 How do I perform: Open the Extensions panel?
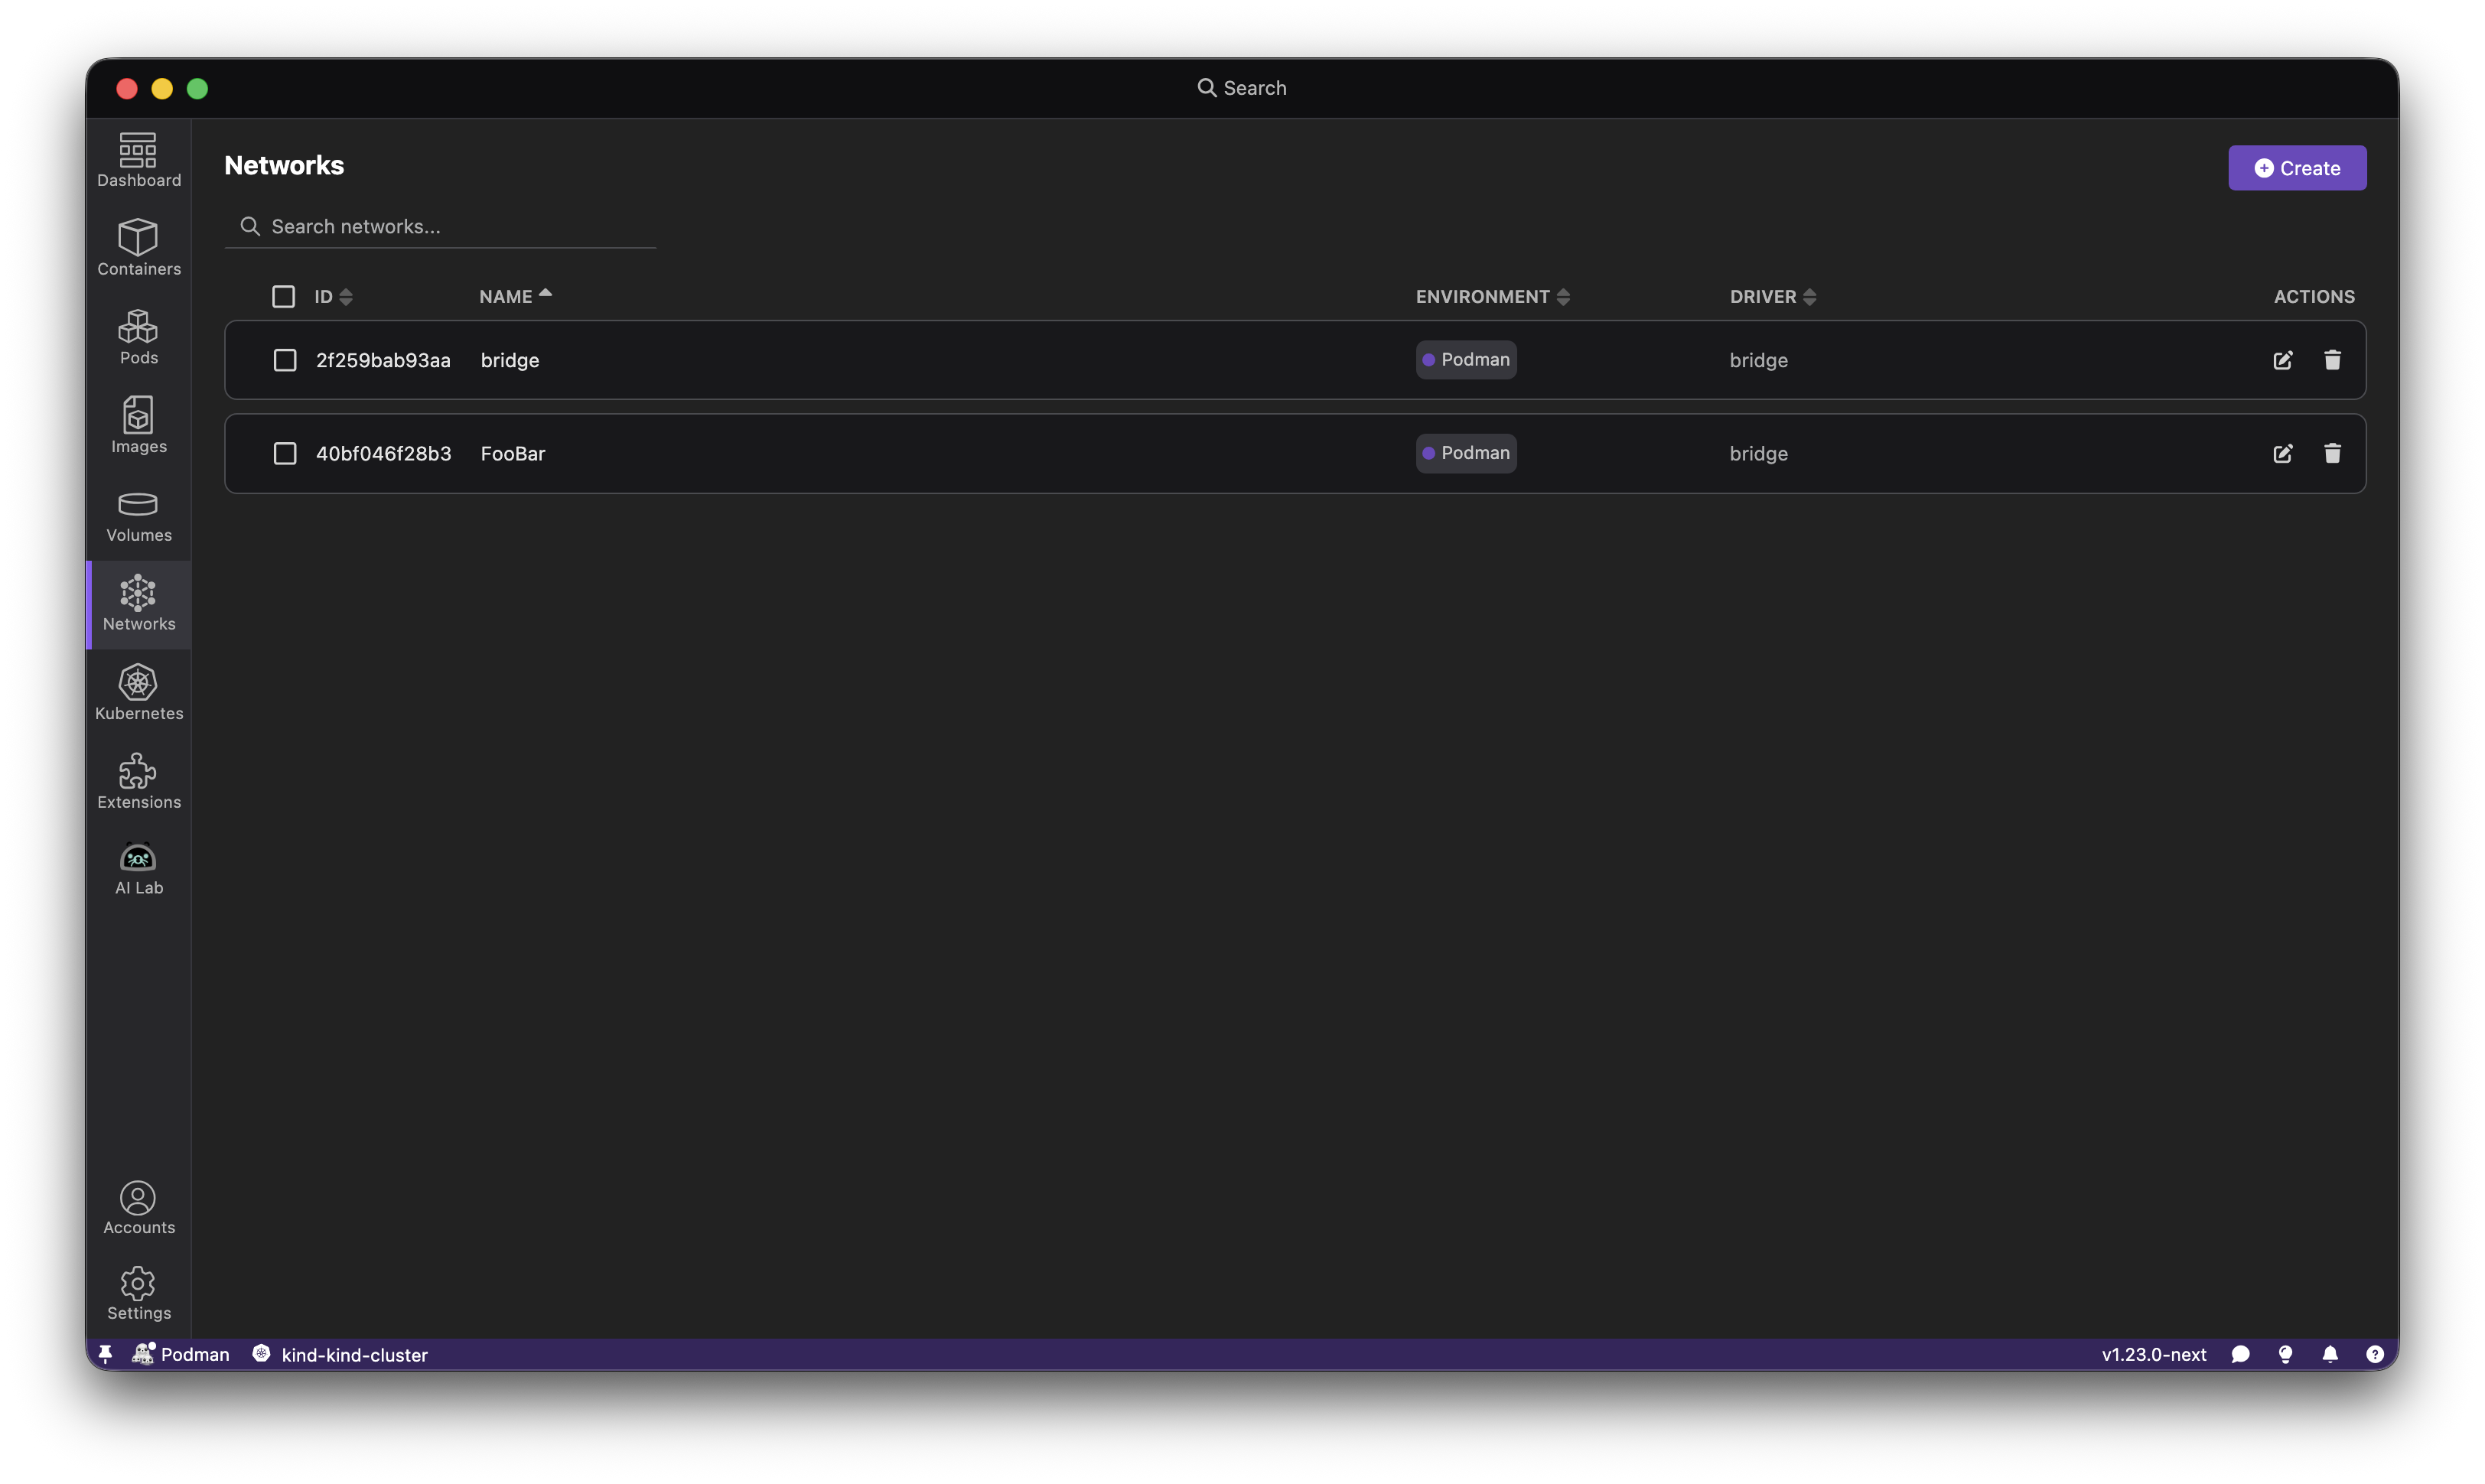pos(138,779)
